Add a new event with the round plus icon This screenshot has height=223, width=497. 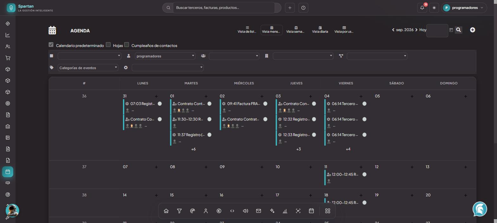[x=473, y=30]
